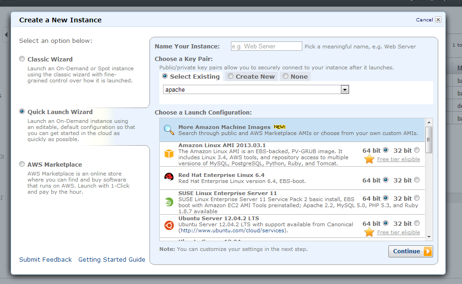This screenshot has height=284, width=462.
Task: Select 32 bit for Ubuntu Server 12.04.2
Action: coord(417,223)
